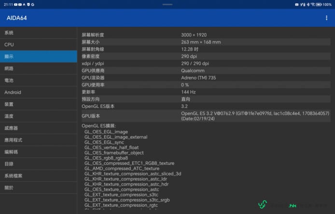This screenshot has height=214, width=335.
Task: Open the 網路 network section
Action: [38, 68]
